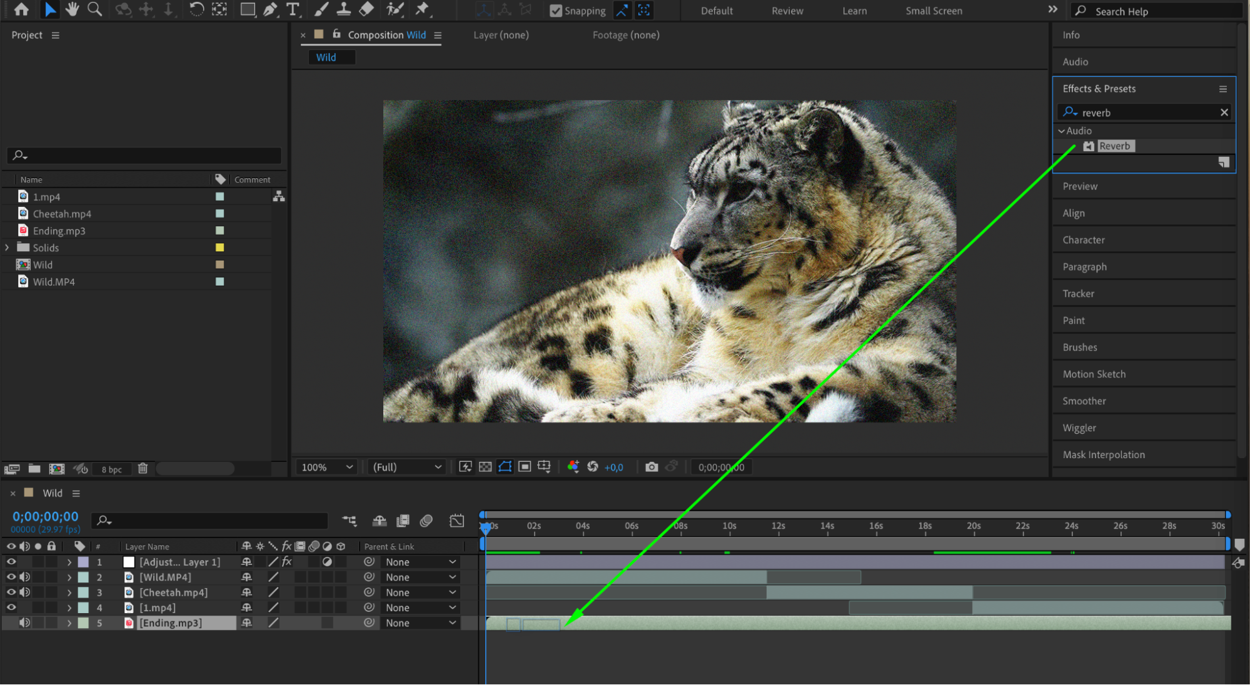This screenshot has height=685, width=1250.
Task: Select the Puppet Pin tool
Action: point(423,9)
